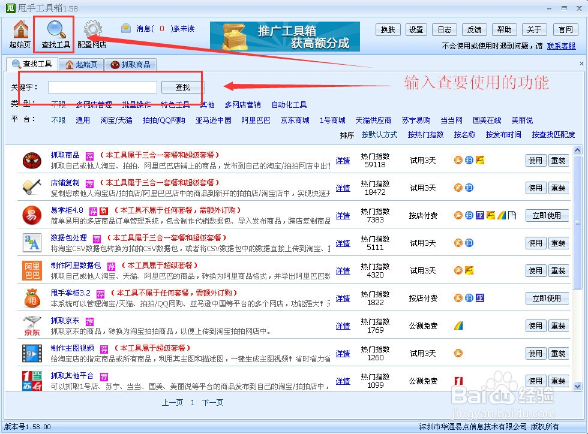Screen dimensions: 588x434
Task: Sort by 按发布时间
Action: [x=503, y=134]
